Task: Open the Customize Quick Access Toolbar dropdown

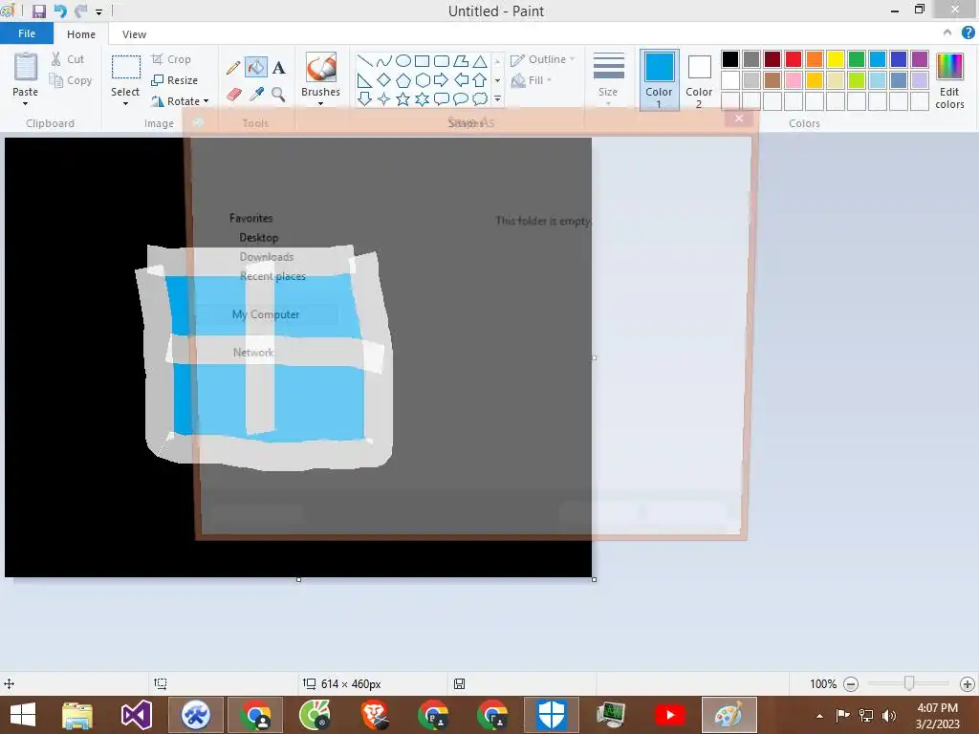Action: pyautogui.click(x=98, y=11)
